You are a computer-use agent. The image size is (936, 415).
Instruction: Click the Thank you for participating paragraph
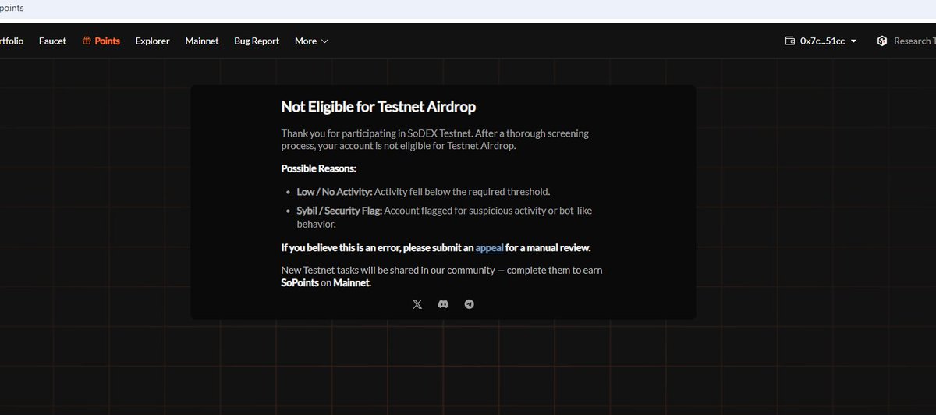tap(435, 140)
